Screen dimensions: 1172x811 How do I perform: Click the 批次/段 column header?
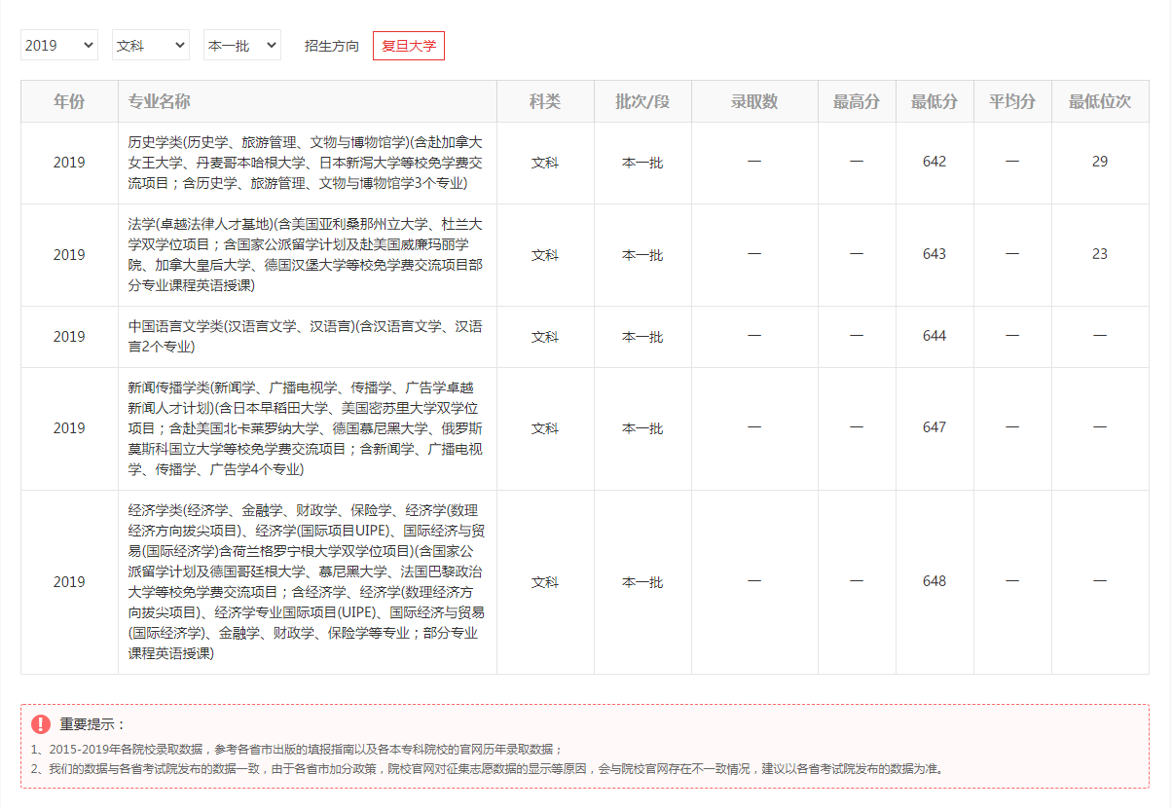[642, 101]
